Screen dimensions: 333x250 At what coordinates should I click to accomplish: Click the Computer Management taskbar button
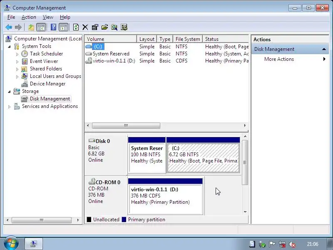point(34,244)
